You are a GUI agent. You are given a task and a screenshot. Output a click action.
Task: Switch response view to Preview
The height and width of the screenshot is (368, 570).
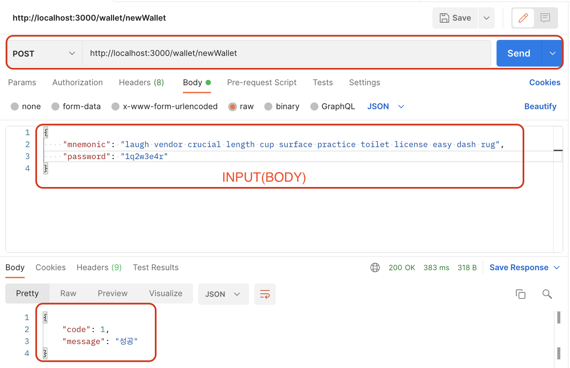(113, 293)
